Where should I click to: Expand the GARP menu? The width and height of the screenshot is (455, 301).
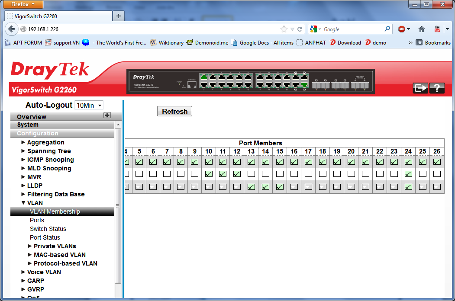pos(33,281)
